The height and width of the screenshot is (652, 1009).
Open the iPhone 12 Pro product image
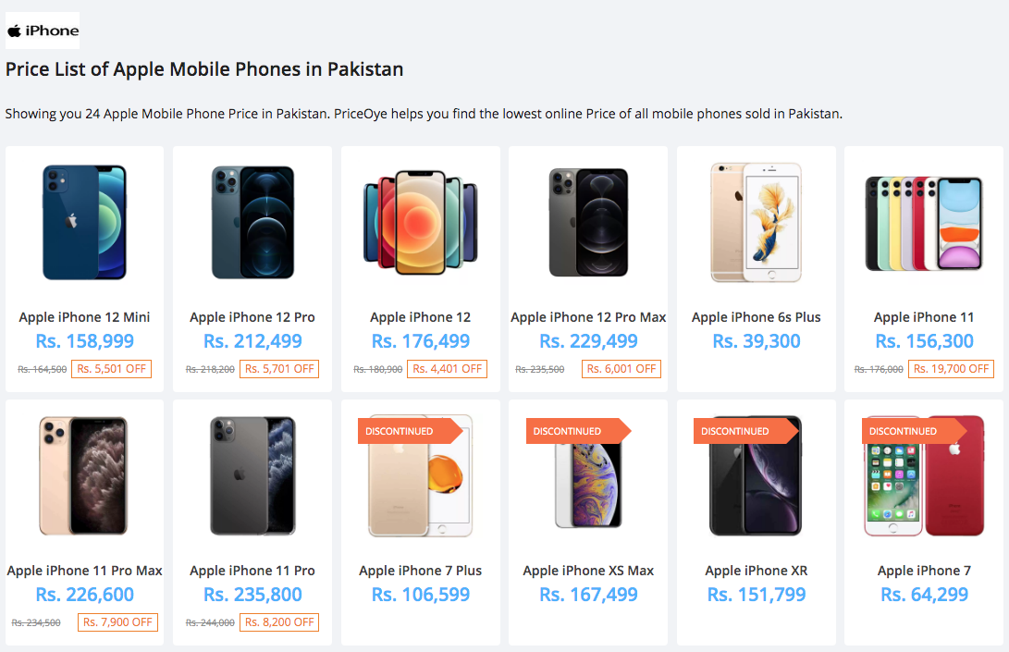[x=252, y=222]
